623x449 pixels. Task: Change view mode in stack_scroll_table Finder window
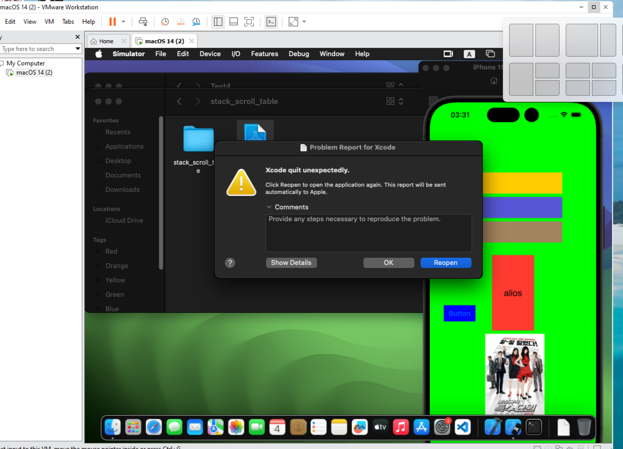click(394, 101)
